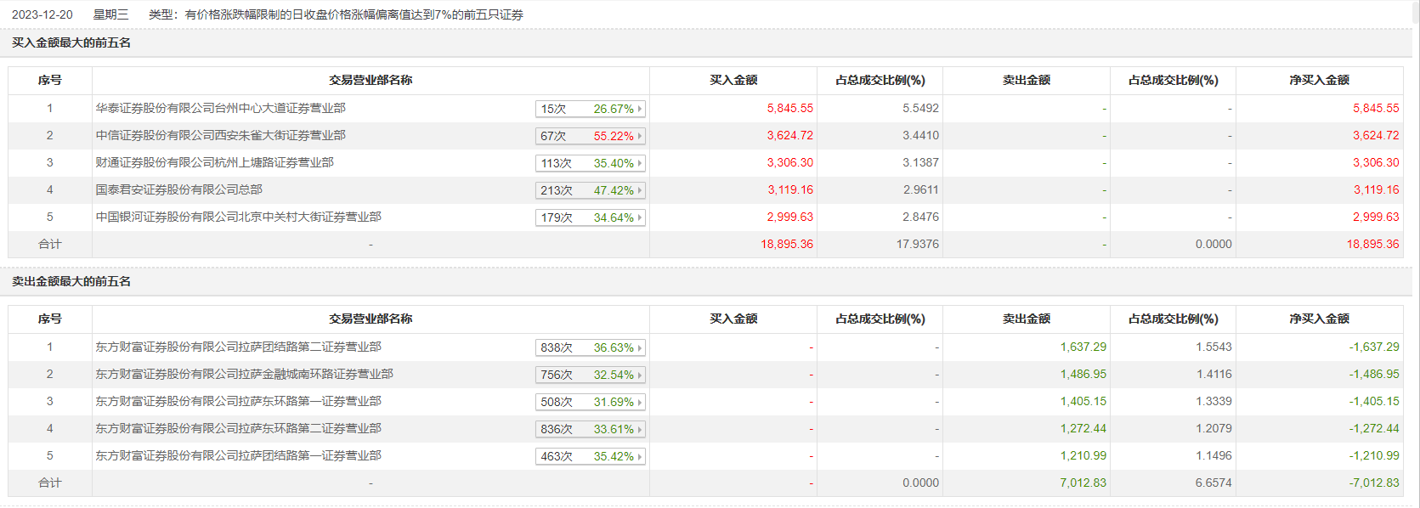This screenshot has height=508, width=1420.
Task: Click 中国银河证券北京中关村大街证券营业部 link
Action: click(x=238, y=217)
